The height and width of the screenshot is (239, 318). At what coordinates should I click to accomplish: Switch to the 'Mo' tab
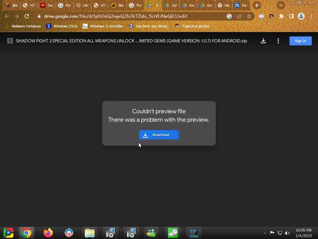point(118,6)
